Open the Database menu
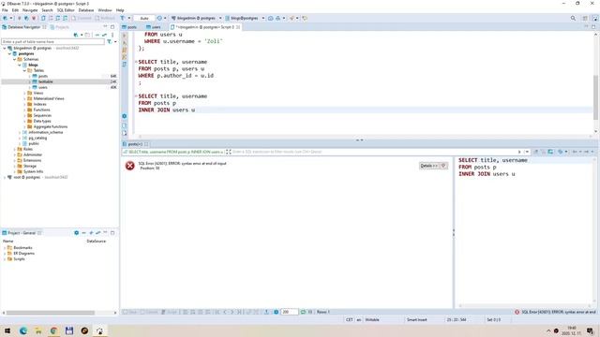This screenshot has height=337, width=600. (86, 10)
